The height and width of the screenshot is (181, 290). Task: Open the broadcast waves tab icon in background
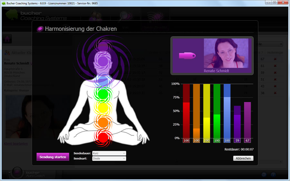[155, 17]
